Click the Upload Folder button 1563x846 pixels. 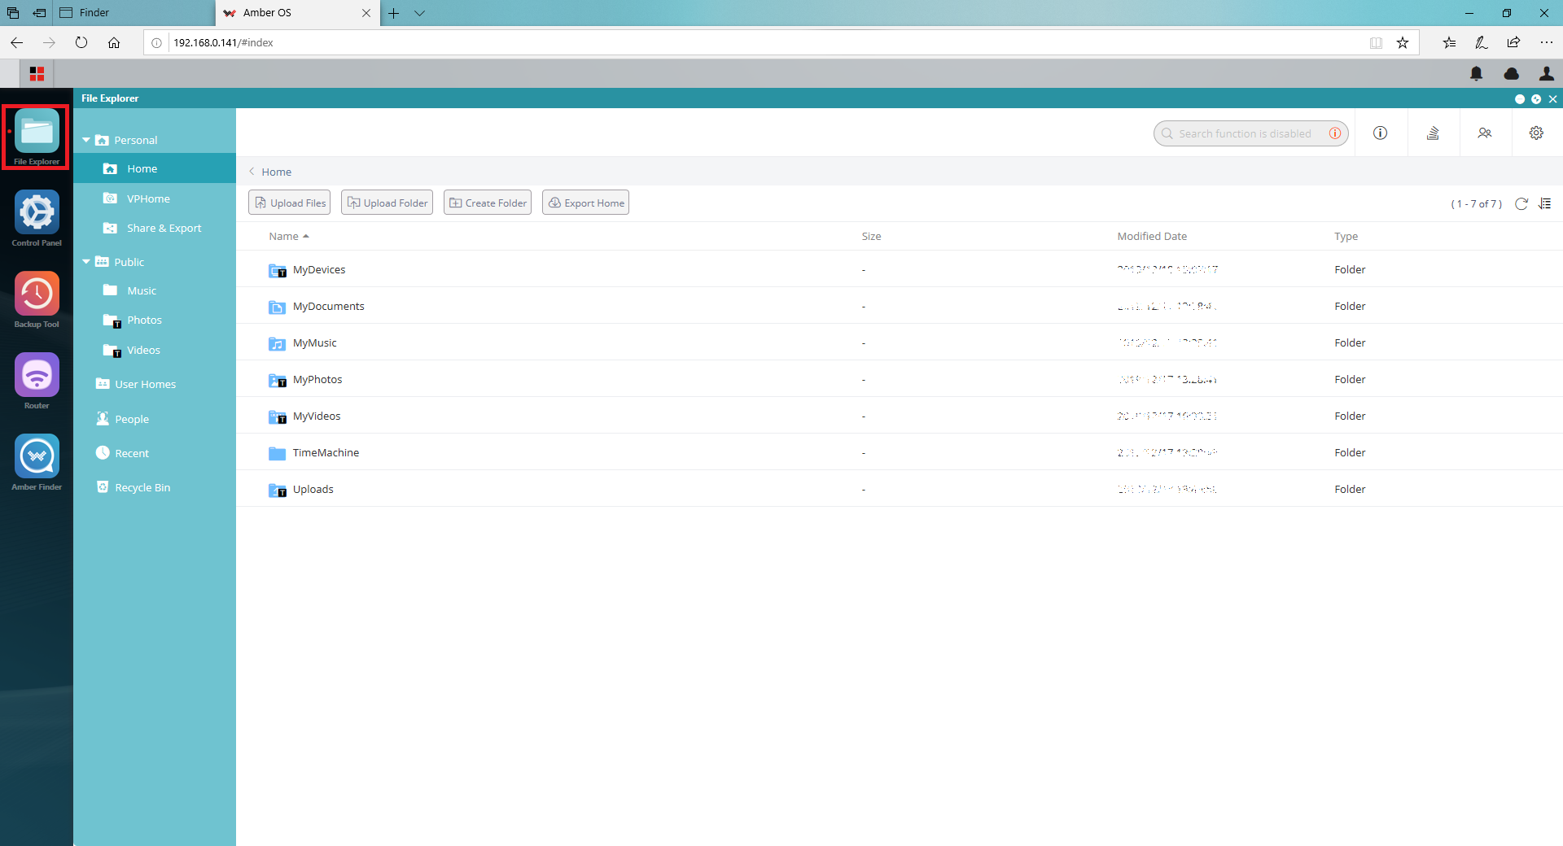point(387,203)
